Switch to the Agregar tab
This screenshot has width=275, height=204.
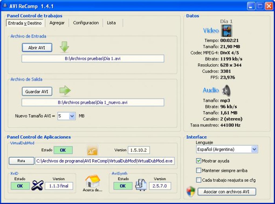coord(57,23)
